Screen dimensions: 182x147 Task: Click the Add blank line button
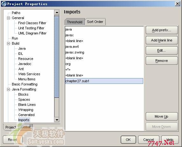tap(162, 40)
